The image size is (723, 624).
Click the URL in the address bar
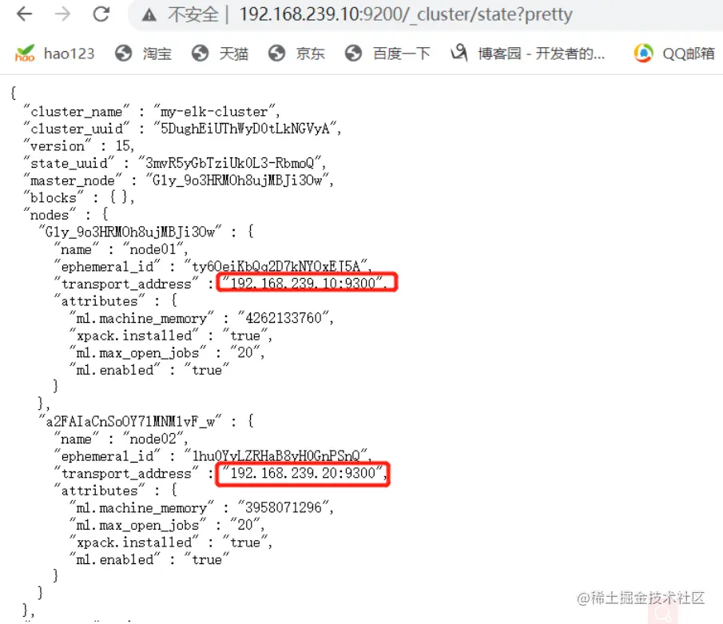coord(406,14)
